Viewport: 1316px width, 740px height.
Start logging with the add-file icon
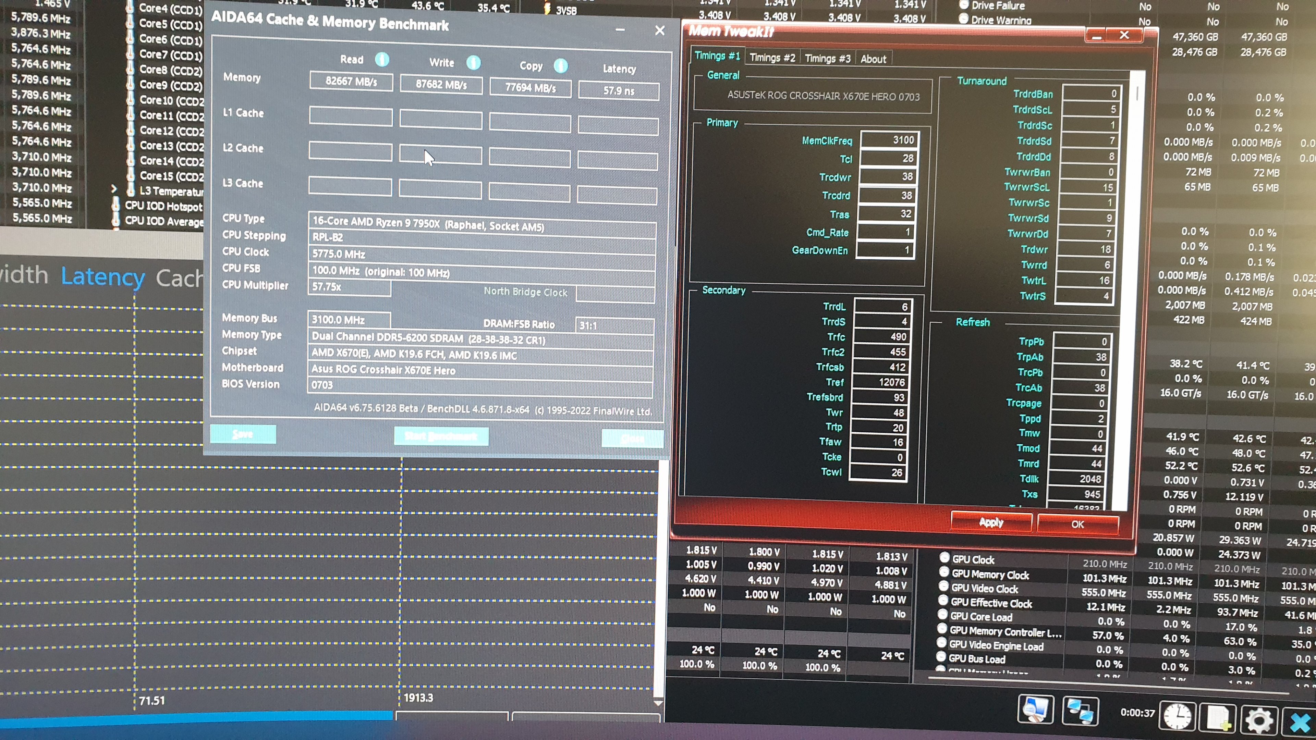[x=1218, y=718]
